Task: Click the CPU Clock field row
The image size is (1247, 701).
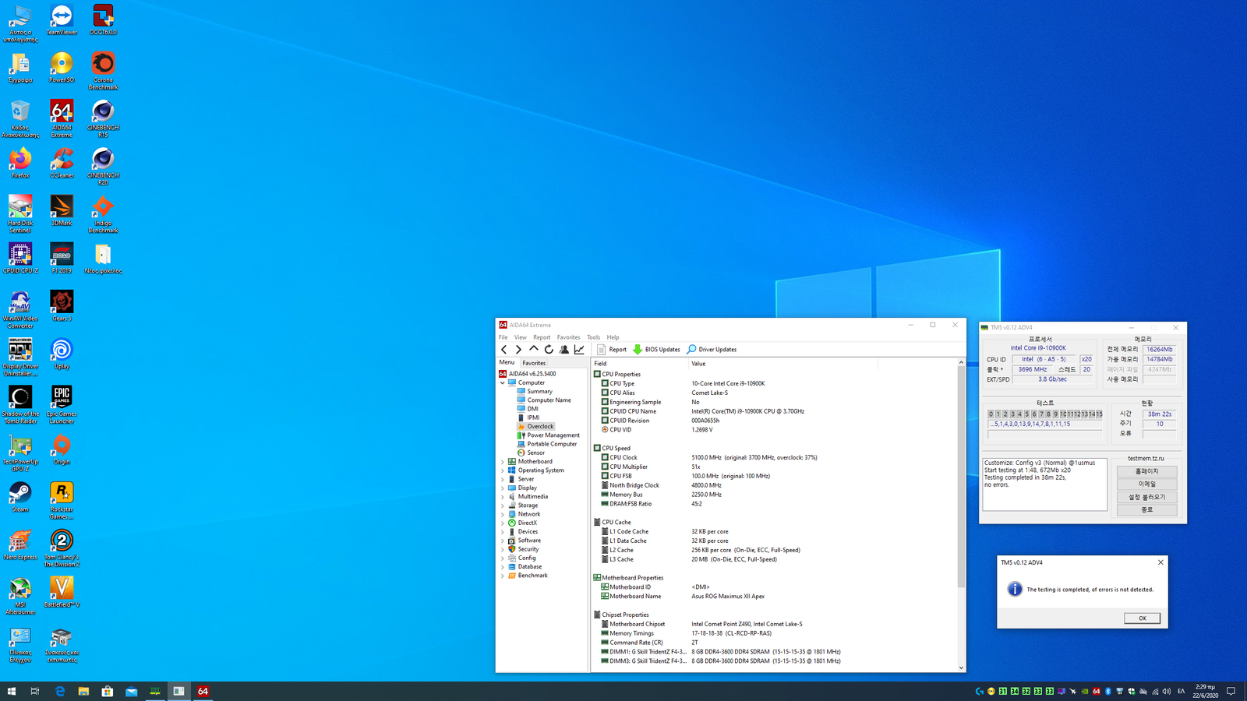Action: (775, 458)
